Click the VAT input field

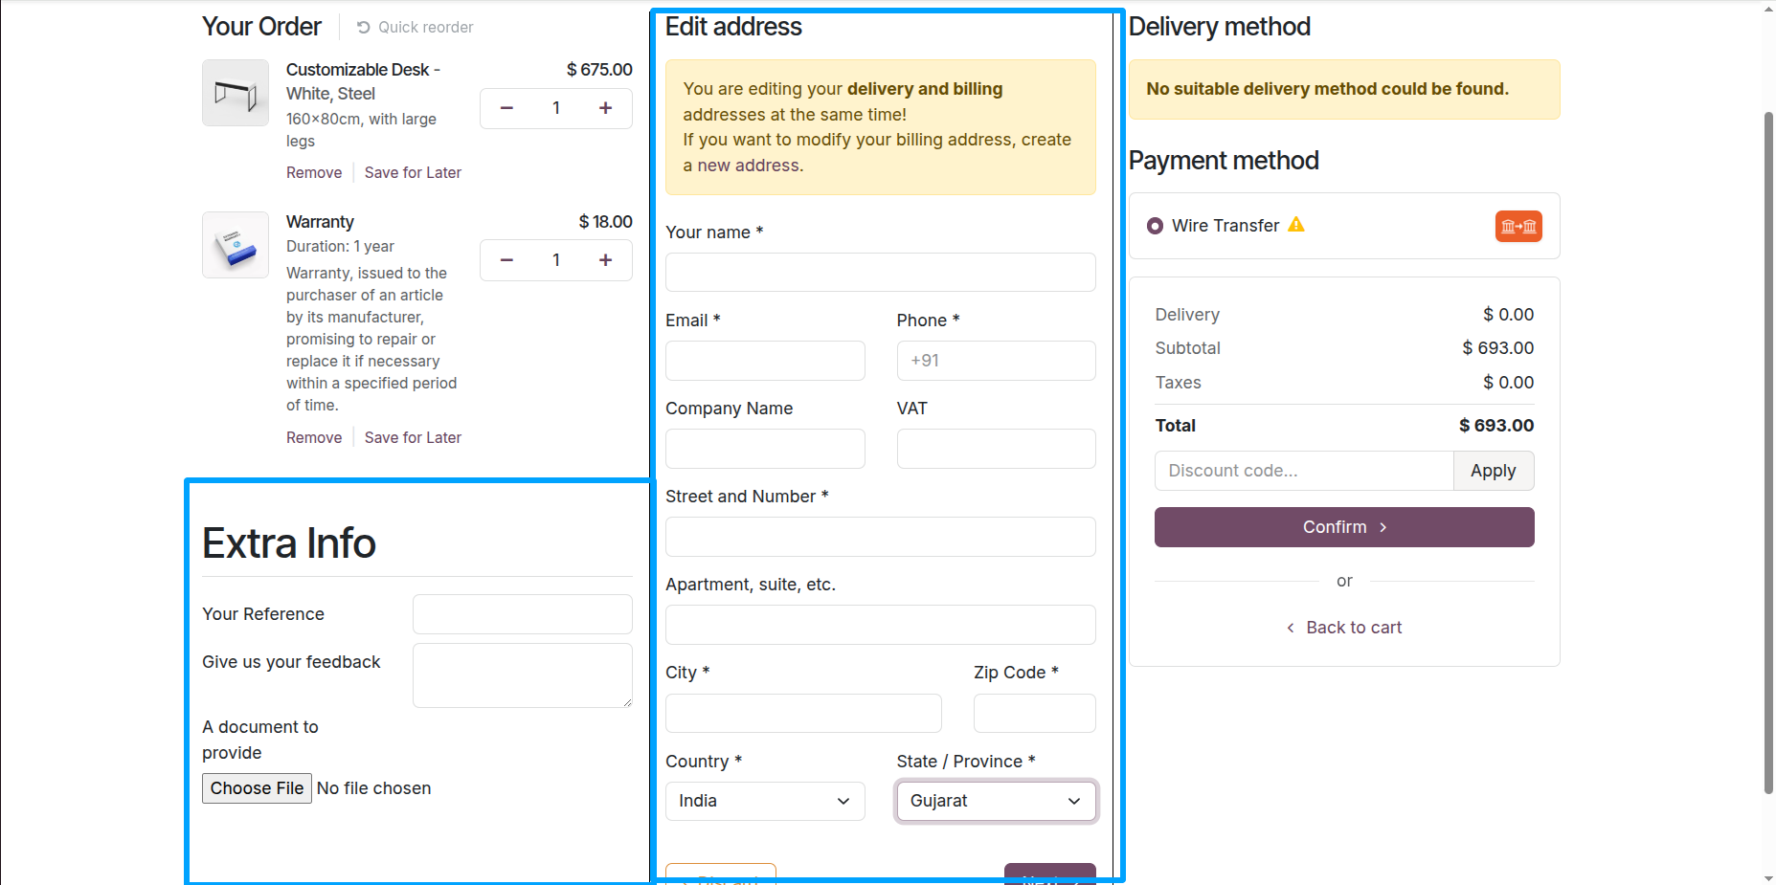[997, 449]
